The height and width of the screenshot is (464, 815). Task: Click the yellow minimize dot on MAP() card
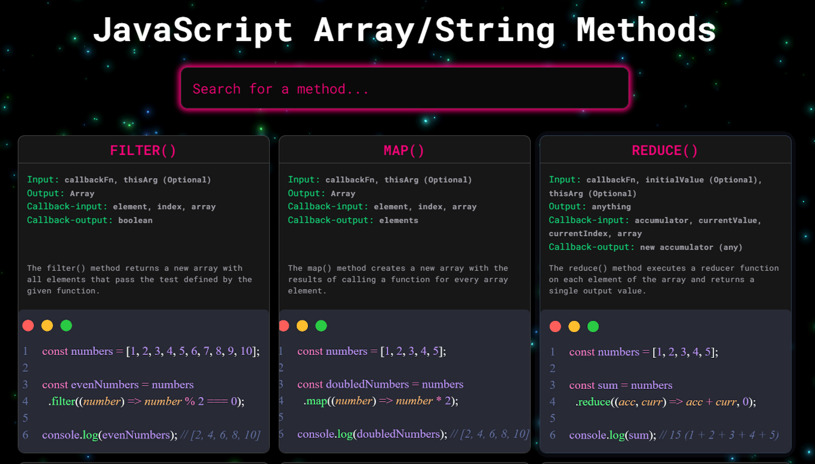coord(303,325)
